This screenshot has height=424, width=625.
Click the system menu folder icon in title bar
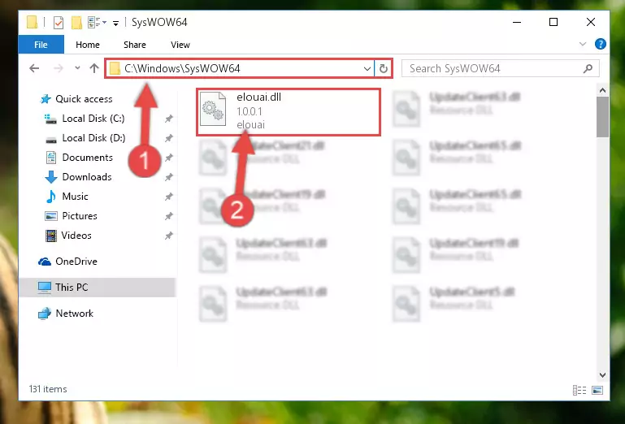point(32,22)
